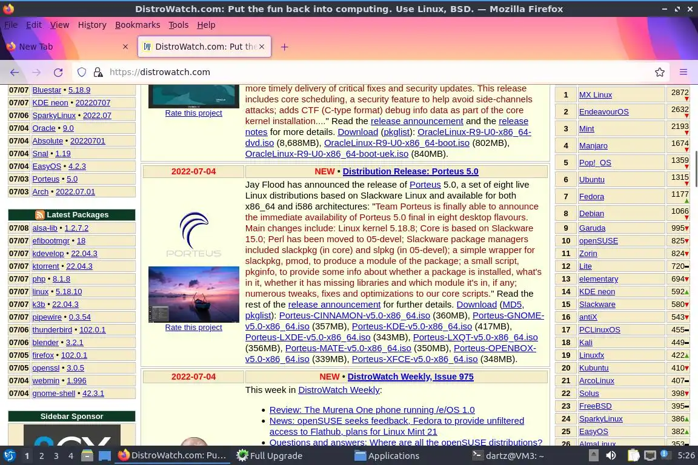Switch to workspace 3 in the taskbar
This screenshot has width=698, height=465.
click(56, 456)
